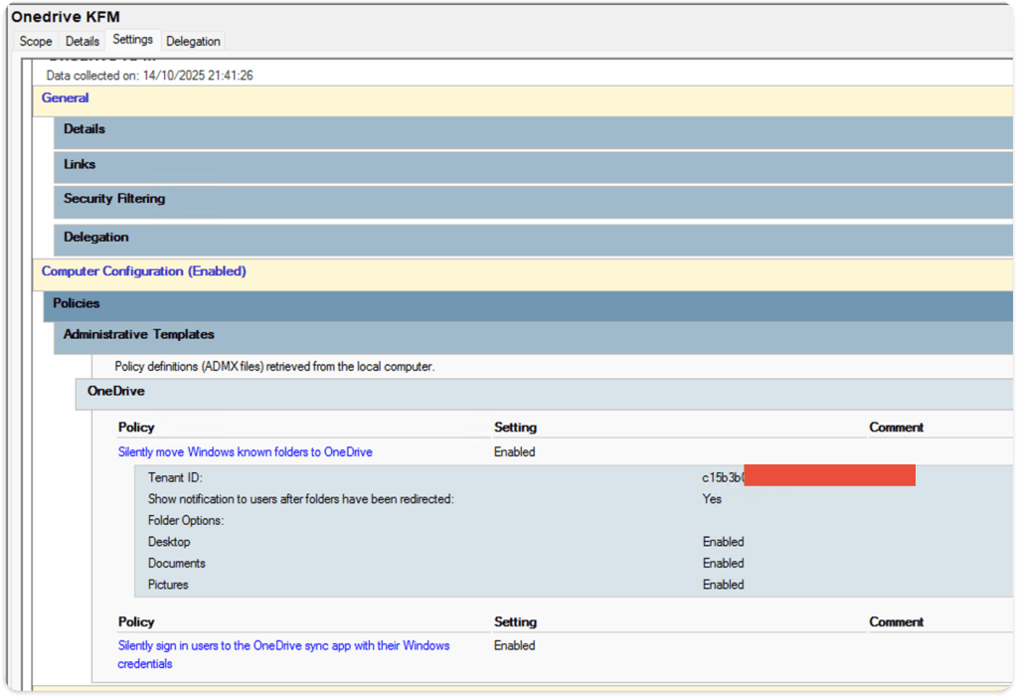
Task: Switch to the Delegation tab
Action: tap(193, 41)
